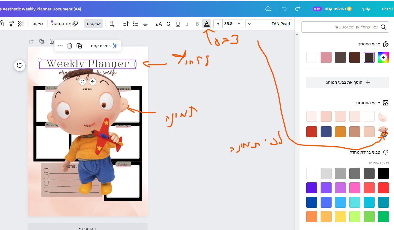Click the Sunday label on the planner

click(123, 165)
